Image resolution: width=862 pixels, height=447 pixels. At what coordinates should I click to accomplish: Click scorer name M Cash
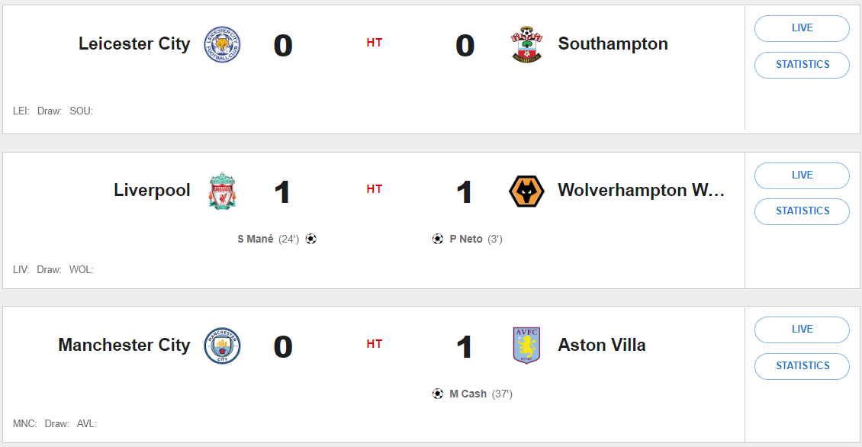point(468,394)
